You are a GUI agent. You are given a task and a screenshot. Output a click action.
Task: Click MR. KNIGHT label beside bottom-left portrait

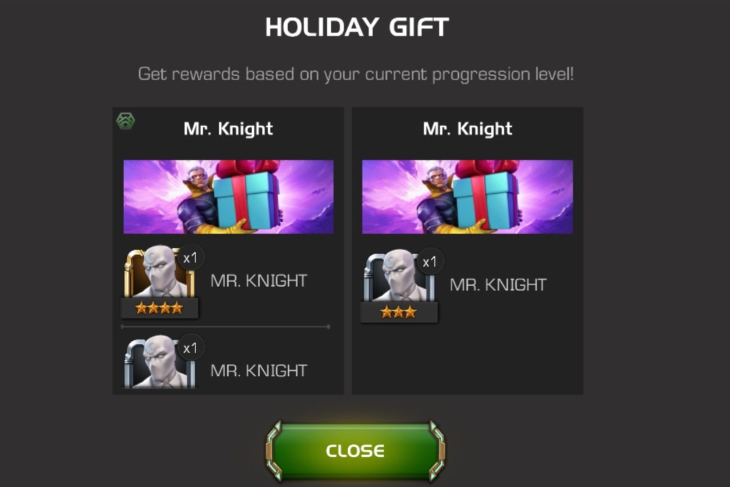tap(258, 371)
